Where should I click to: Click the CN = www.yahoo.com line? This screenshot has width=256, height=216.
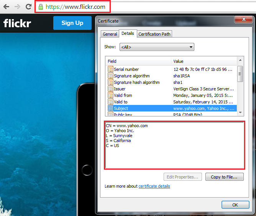(x=127, y=126)
